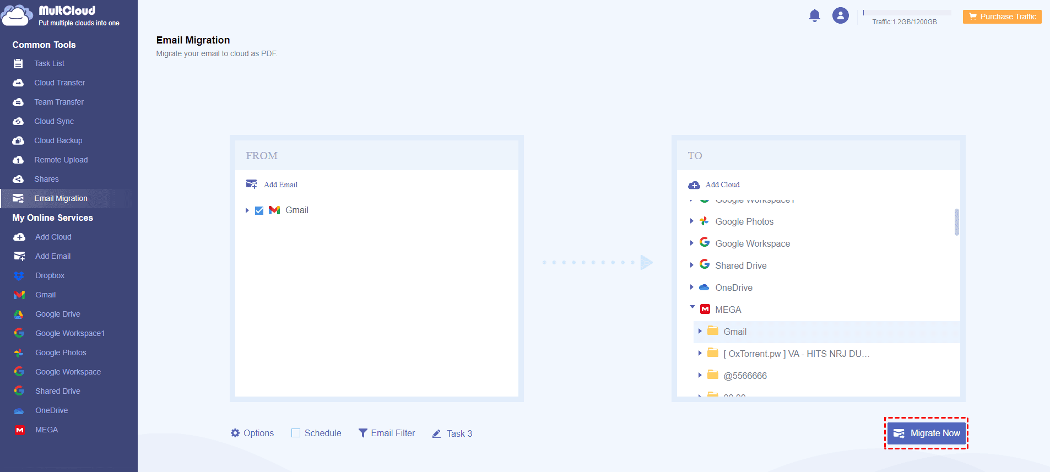Select the Gmail folder row under MEGA
1050x472 pixels.
(x=826, y=332)
